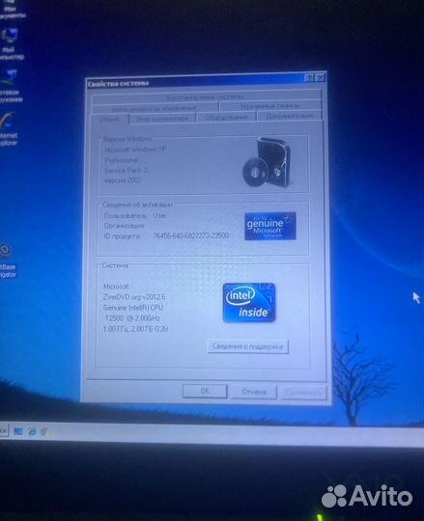Confirm with the OK button

(x=205, y=391)
